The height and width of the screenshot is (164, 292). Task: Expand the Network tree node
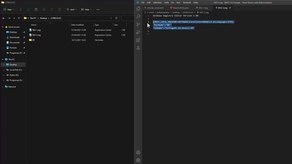pos(3,87)
